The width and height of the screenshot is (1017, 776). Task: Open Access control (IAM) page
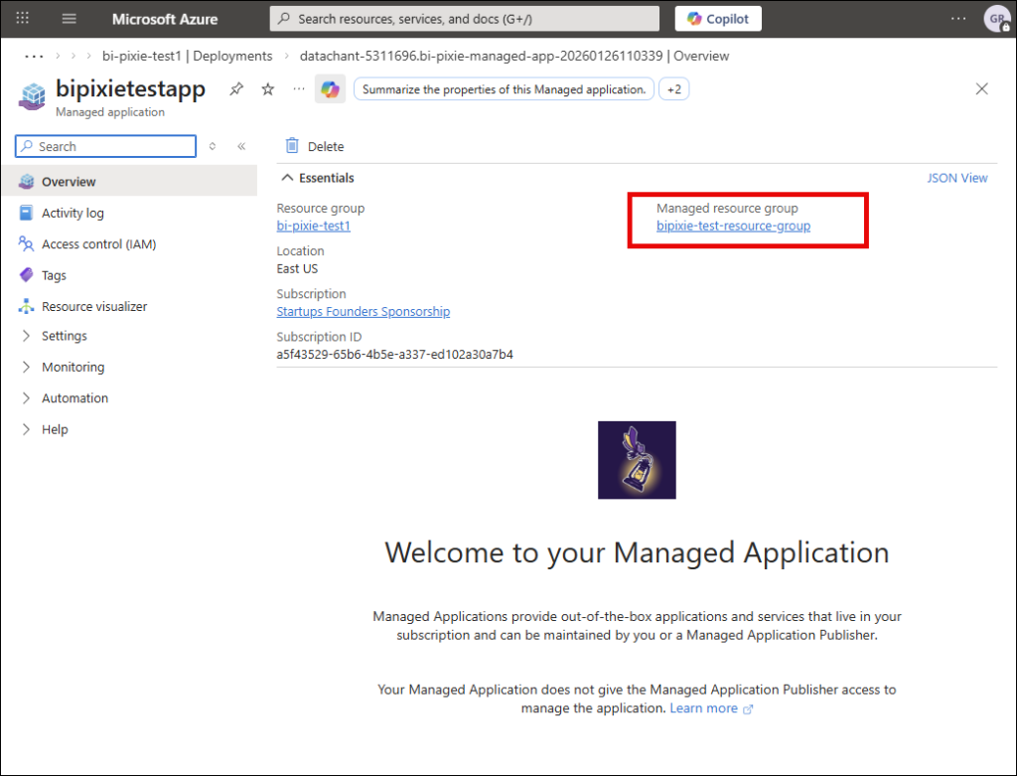click(x=98, y=244)
